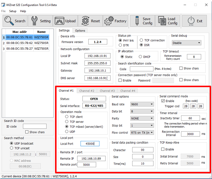This screenshot has width=212, height=179.
Task: Select PHY link status pin option
Action: point(120,40)
